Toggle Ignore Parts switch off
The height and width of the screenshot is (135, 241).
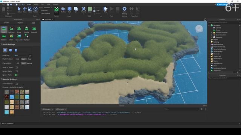coord(16,75)
